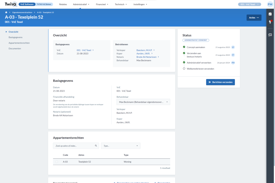
Task: Click the ST avatar next to Concept aanmaken
Action: [x=233, y=47]
